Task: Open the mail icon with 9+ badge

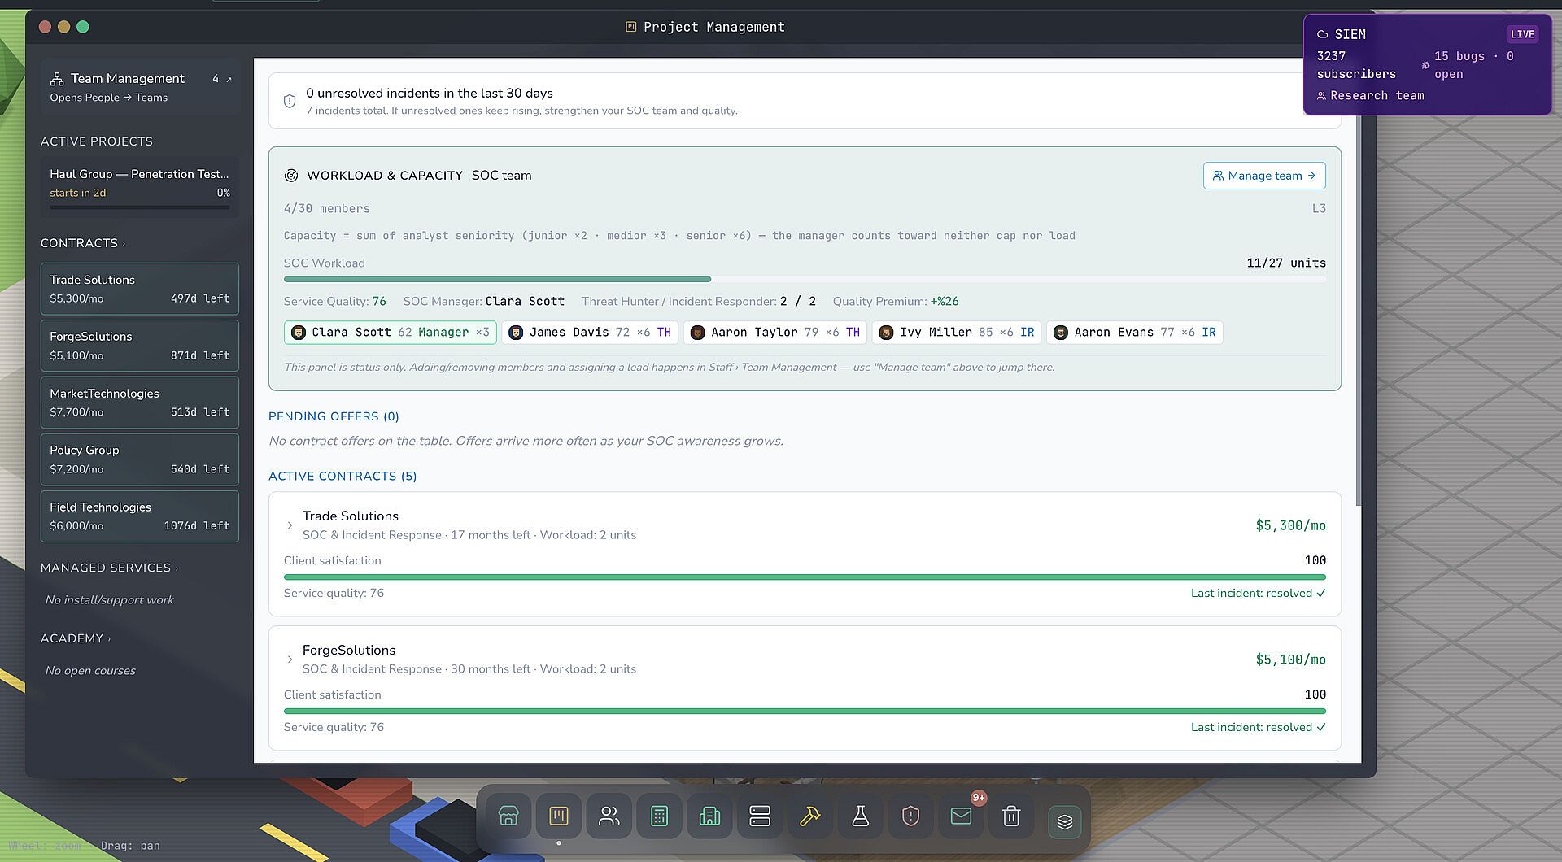Action: [x=962, y=816]
